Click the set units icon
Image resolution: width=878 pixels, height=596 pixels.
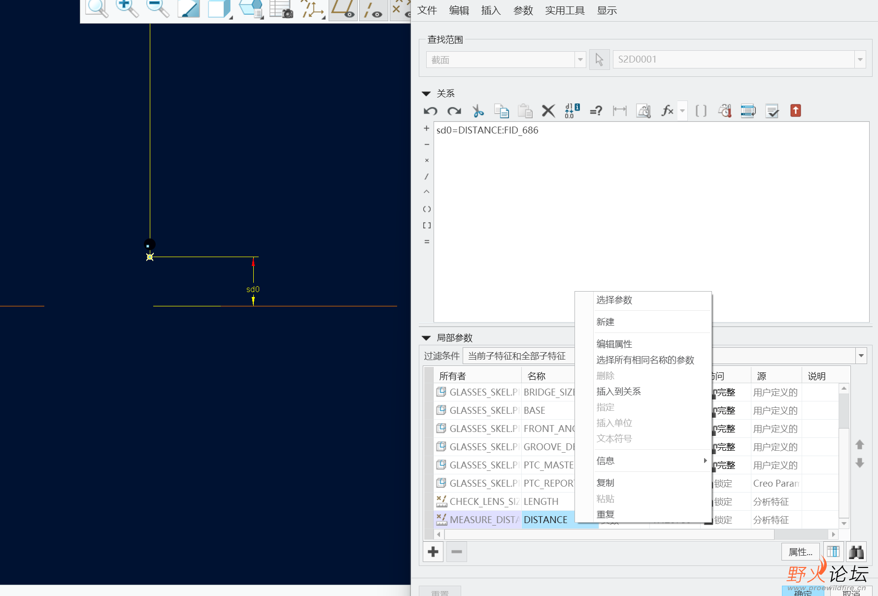643,111
